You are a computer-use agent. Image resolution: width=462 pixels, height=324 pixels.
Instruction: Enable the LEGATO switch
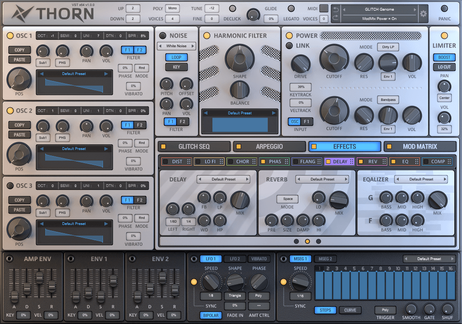[x=291, y=8]
